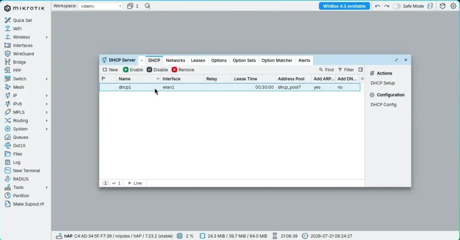Open the PPP section

17,71
